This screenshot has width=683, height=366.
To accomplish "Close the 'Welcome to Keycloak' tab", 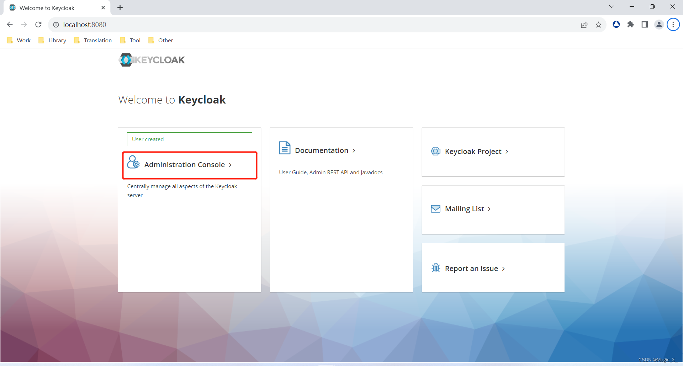I will (x=103, y=7).
